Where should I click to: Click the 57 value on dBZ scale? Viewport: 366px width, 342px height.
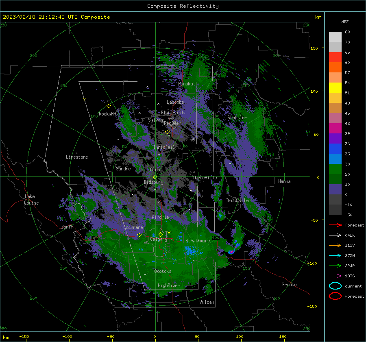347,73
